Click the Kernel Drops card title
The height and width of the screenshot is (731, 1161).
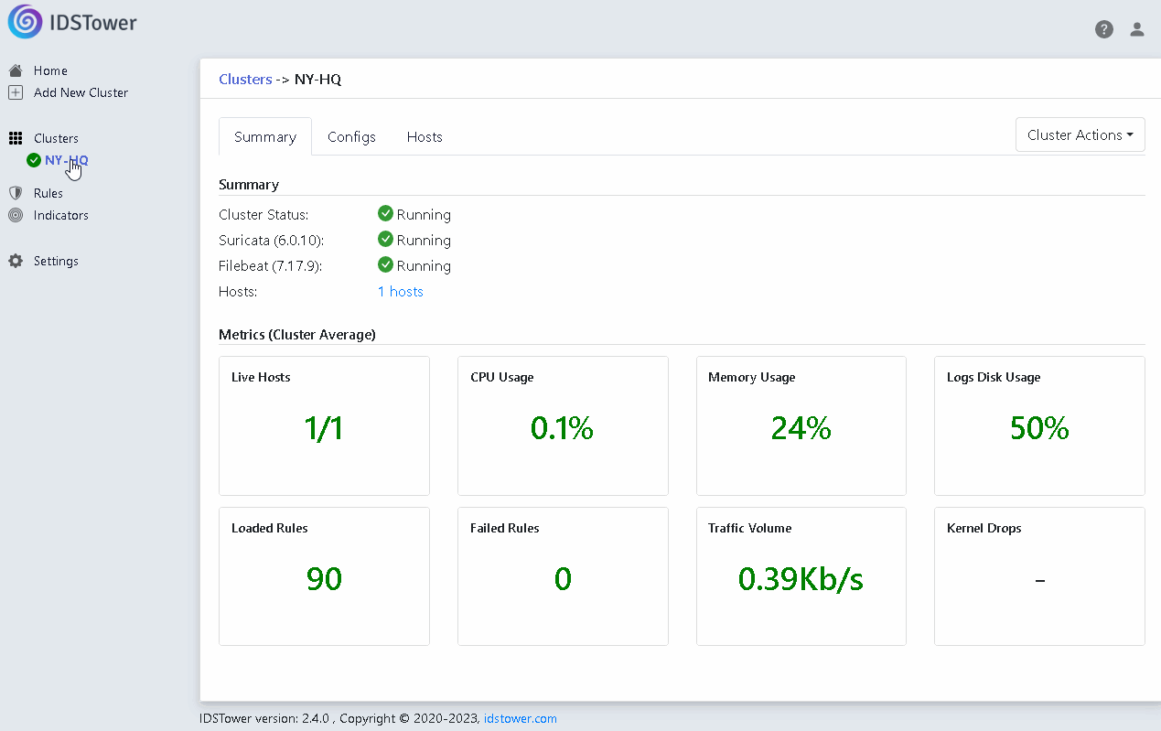[x=984, y=528]
